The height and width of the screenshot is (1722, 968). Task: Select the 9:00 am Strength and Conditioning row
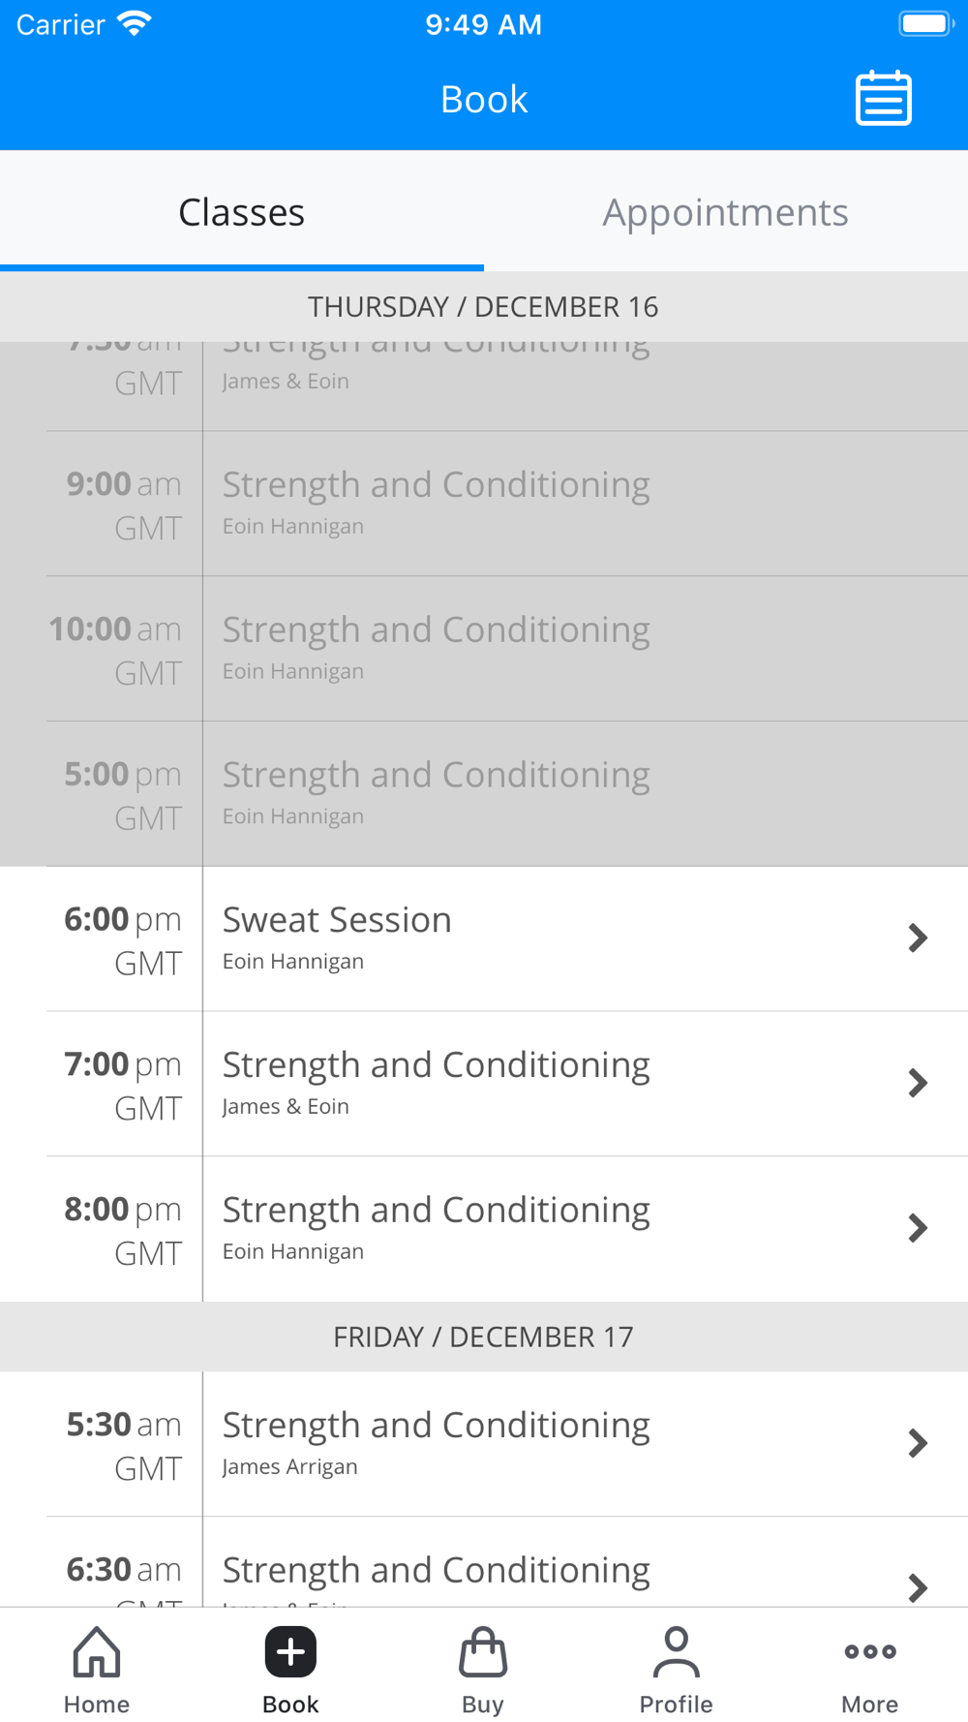(x=484, y=504)
